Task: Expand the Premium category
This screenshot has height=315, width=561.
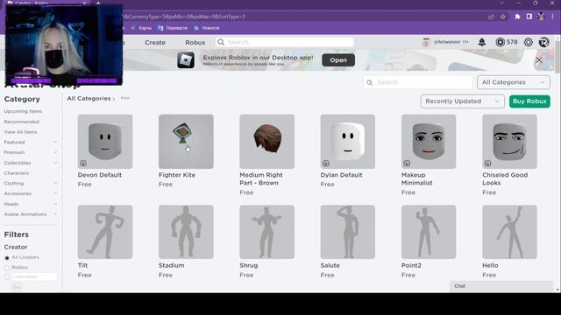Action: (55, 152)
